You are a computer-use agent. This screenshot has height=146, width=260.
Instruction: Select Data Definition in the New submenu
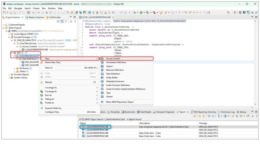click(x=126, y=74)
